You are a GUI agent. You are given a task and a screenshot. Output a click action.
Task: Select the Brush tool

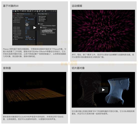(x=35, y=11)
